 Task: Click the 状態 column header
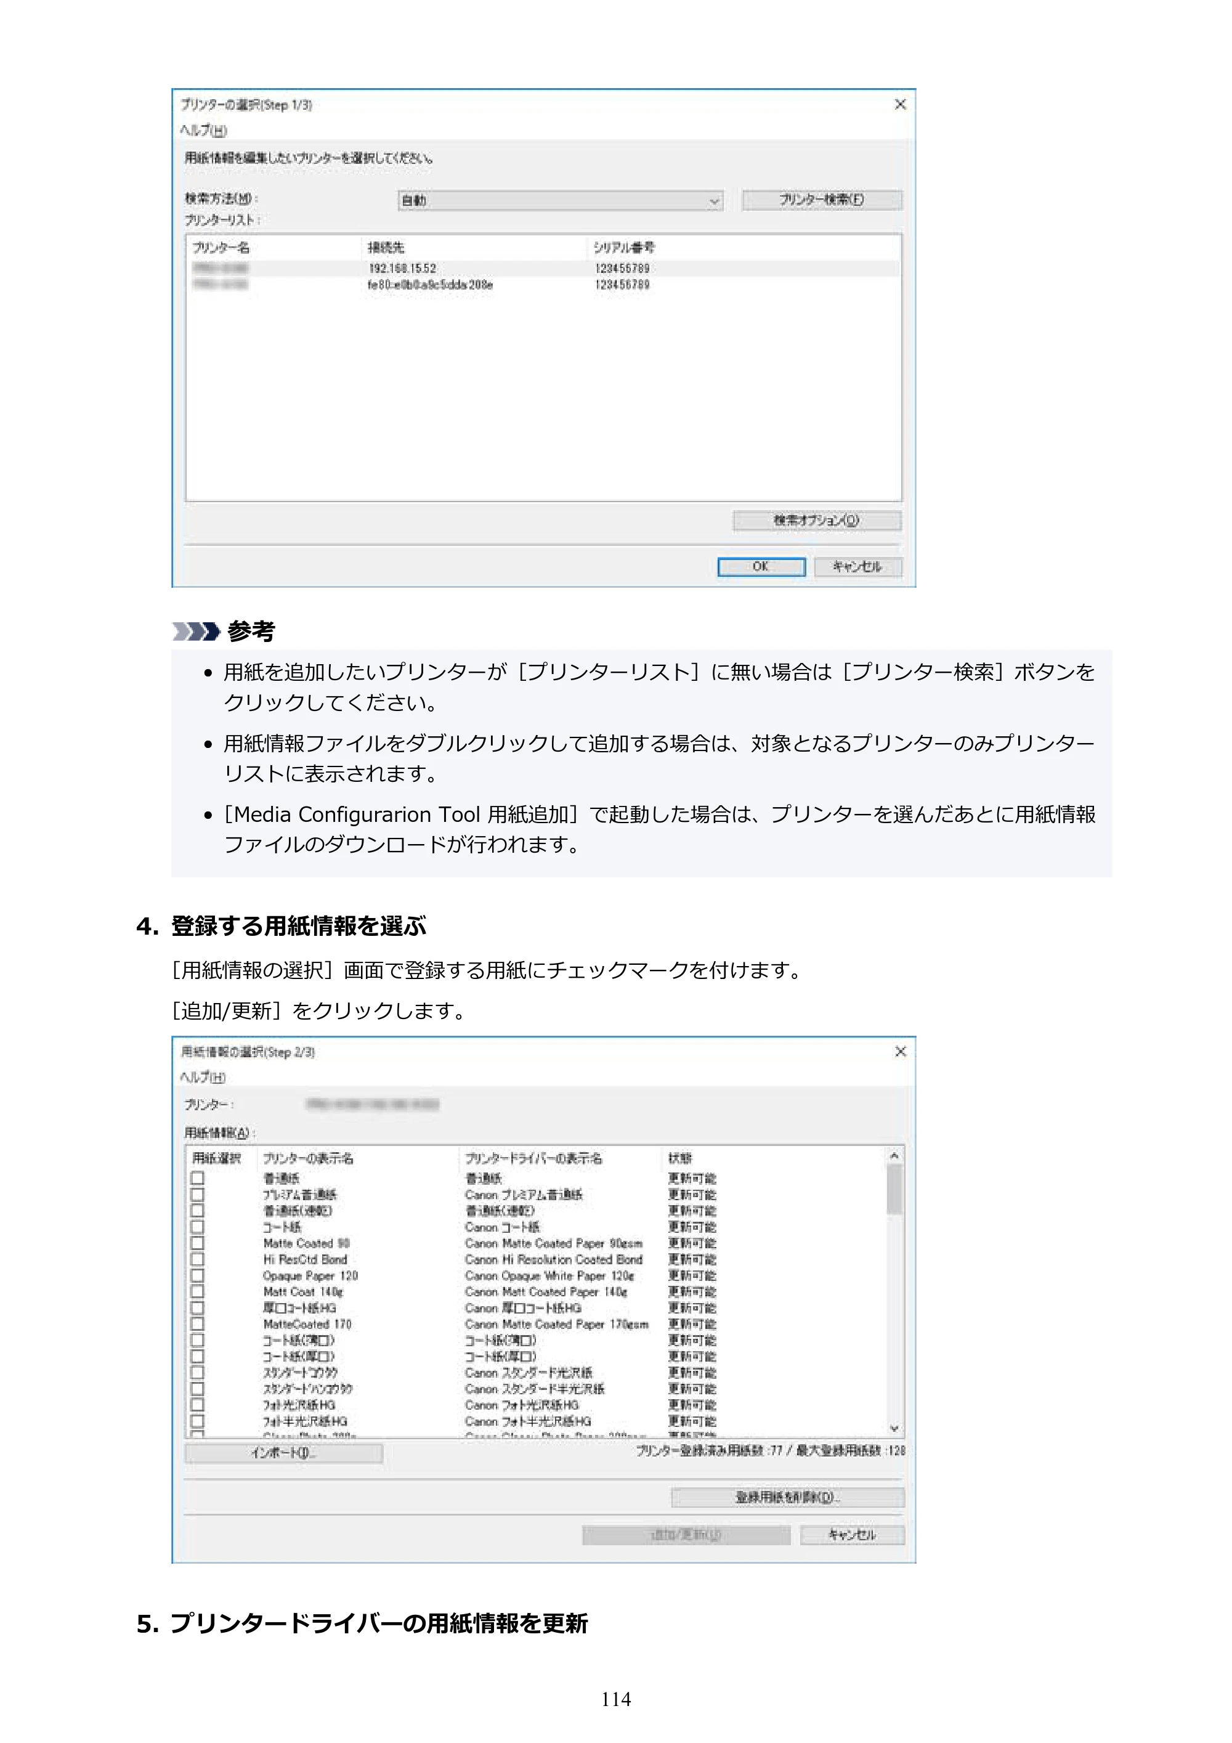click(x=680, y=1158)
